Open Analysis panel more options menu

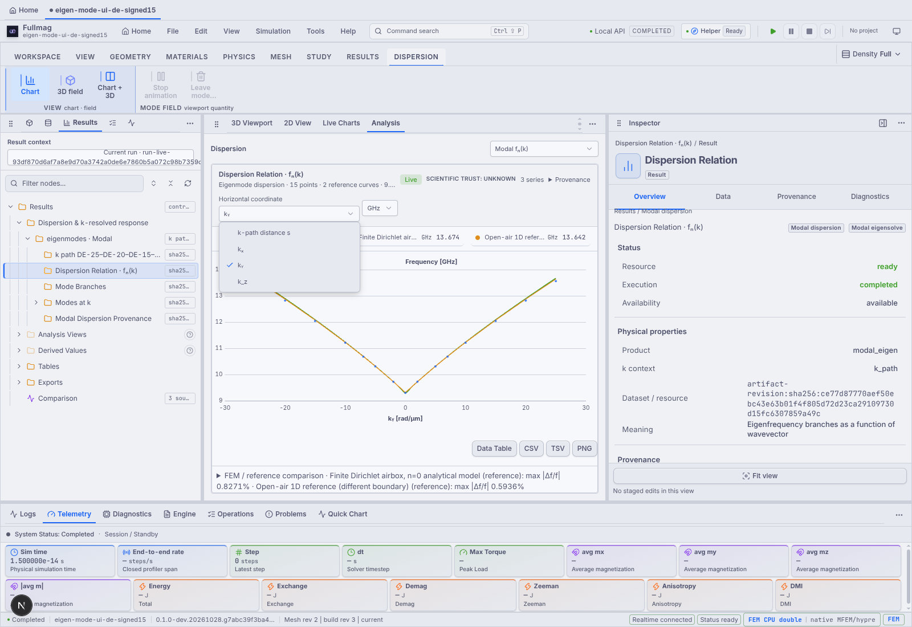pos(593,124)
